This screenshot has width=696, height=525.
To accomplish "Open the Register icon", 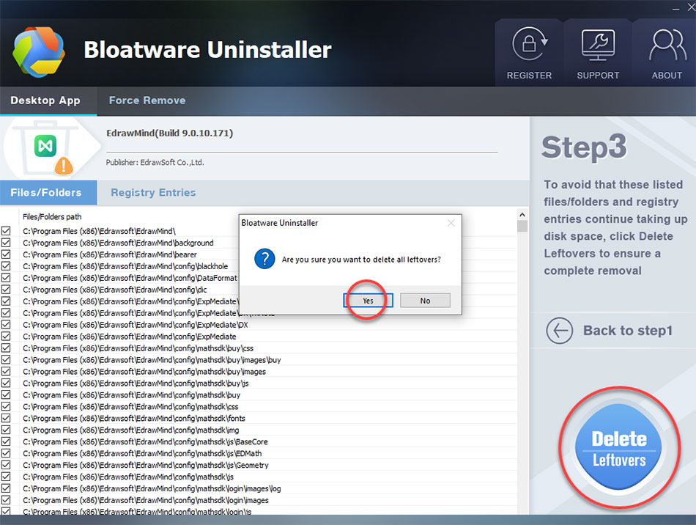I will (x=530, y=44).
